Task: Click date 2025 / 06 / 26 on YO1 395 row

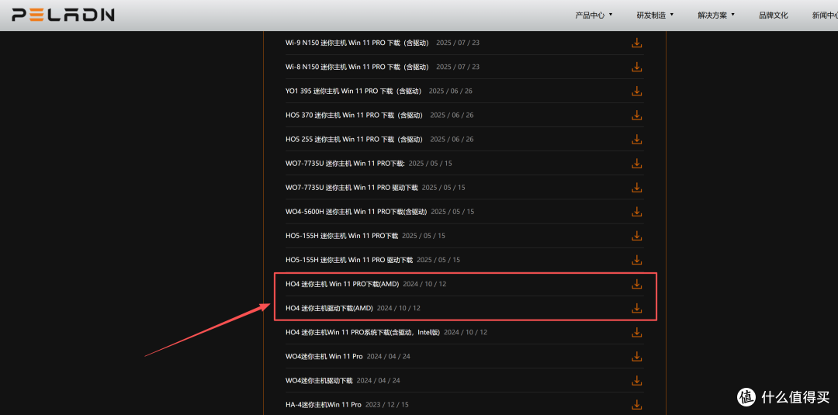Action: click(451, 91)
